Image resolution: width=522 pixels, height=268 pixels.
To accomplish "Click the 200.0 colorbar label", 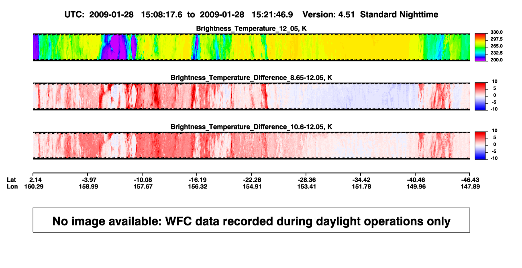I will point(496,60).
